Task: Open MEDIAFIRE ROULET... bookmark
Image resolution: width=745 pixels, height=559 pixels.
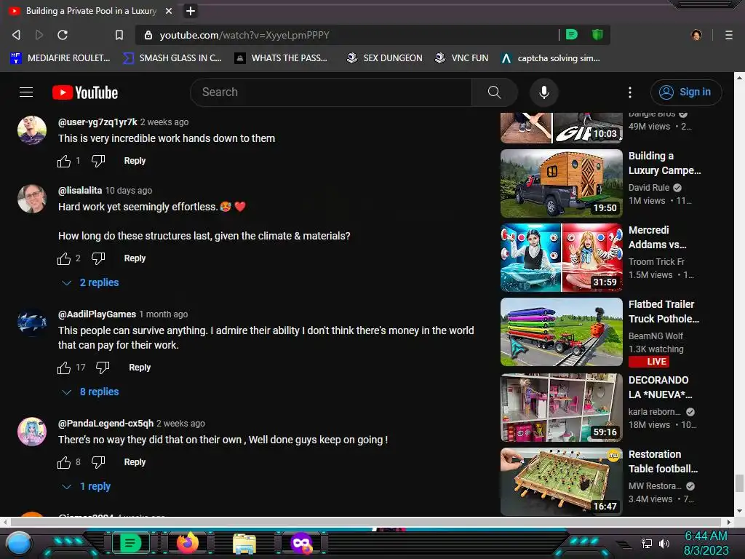Action: click(x=60, y=58)
